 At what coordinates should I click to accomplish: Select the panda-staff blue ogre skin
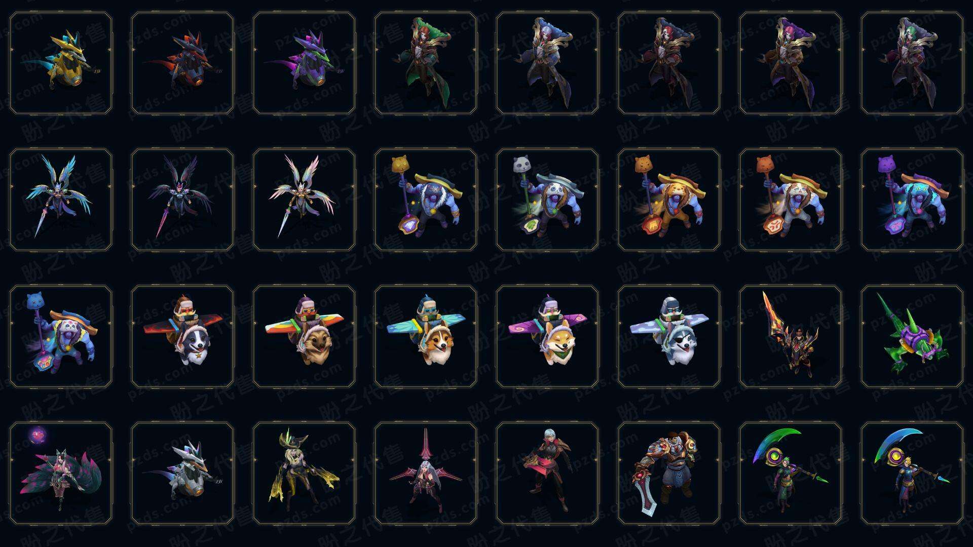tap(547, 200)
